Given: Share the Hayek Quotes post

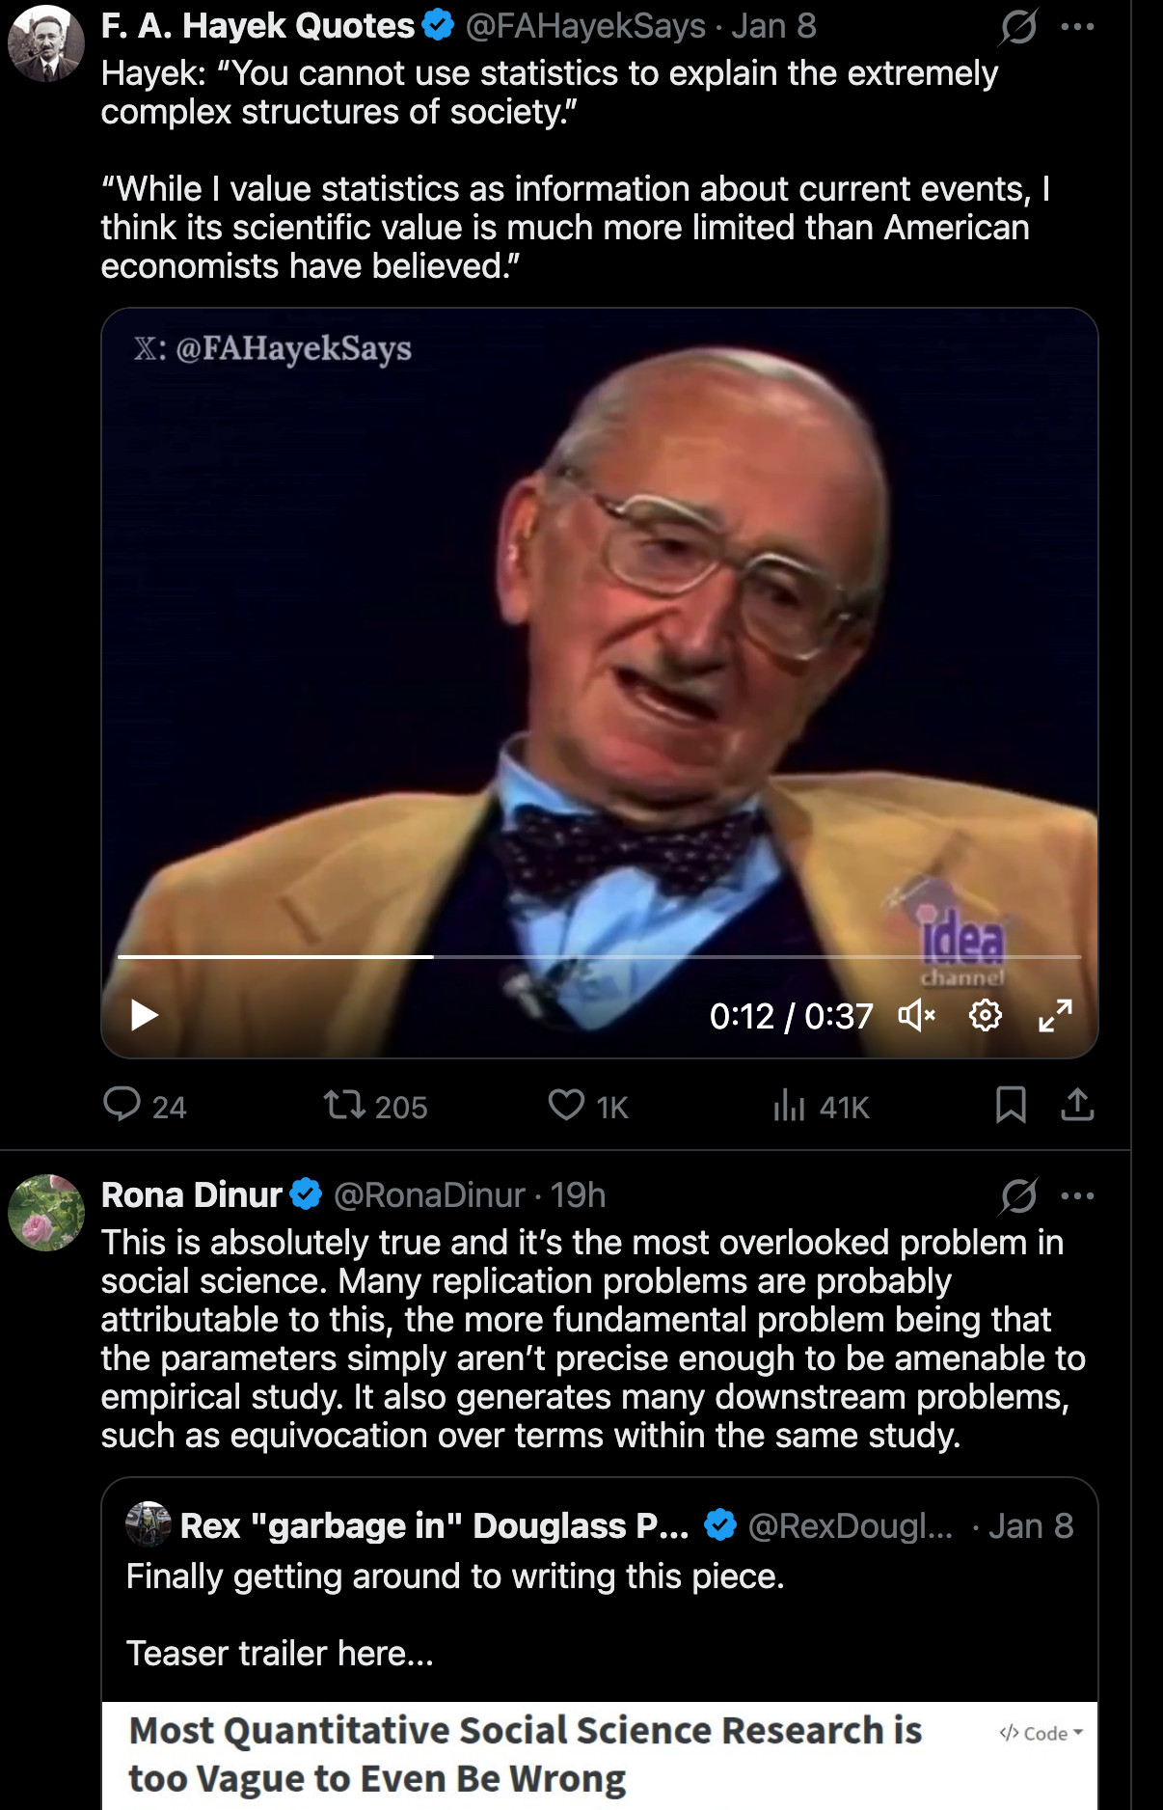Looking at the screenshot, I should coord(1077,1105).
